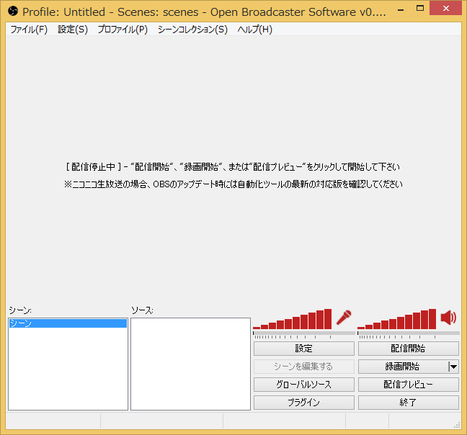The height and width of the screenshot is (435, 467).
Task: Click the 配信プレビュー button
Action: tap(409, 385)
